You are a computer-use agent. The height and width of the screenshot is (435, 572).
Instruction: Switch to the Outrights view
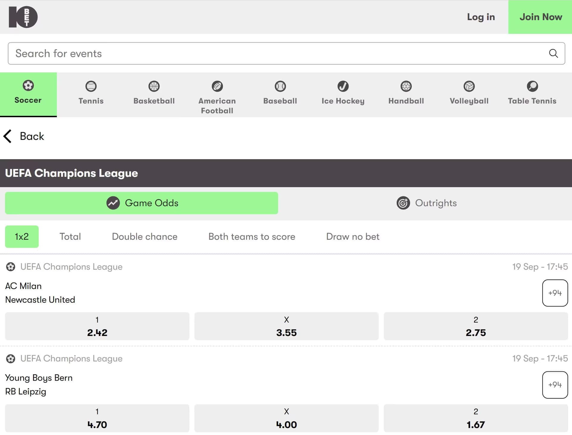(427, 203)
